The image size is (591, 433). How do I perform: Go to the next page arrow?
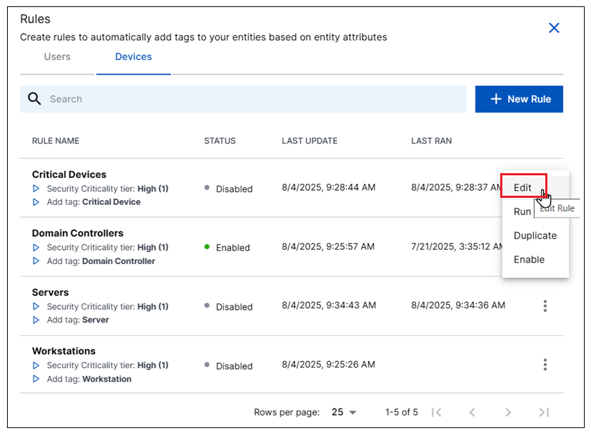click(x=508, y=412)
